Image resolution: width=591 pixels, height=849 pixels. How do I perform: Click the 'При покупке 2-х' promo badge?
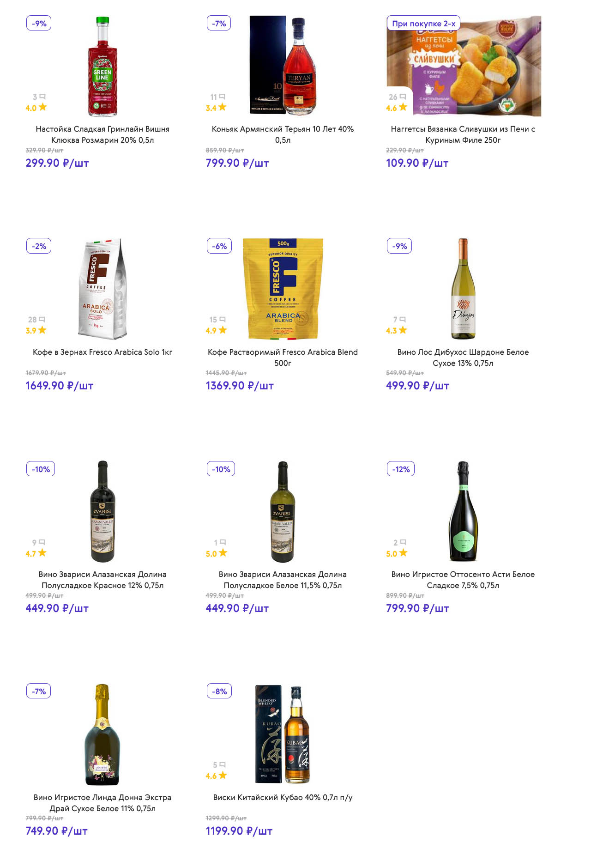click(x=423, y=24)
